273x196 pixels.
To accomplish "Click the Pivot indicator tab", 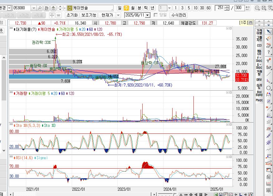I will point(259,100).
